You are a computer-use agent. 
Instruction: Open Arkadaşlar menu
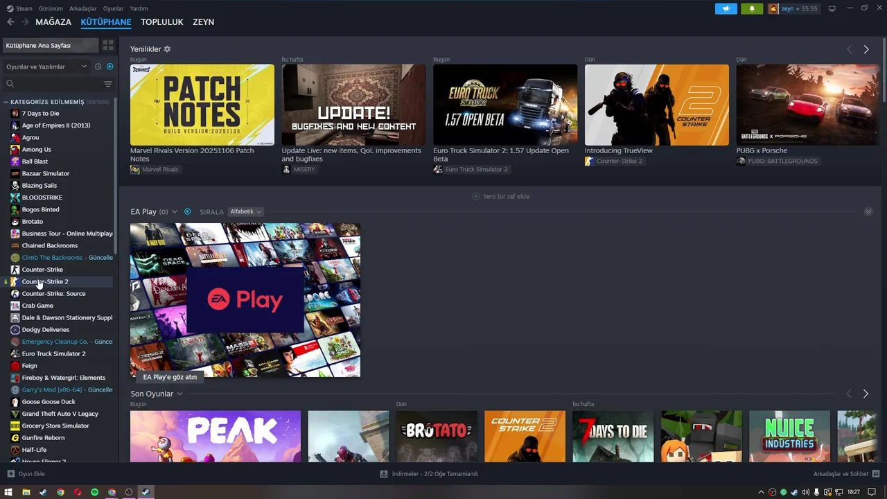point(83,8)
